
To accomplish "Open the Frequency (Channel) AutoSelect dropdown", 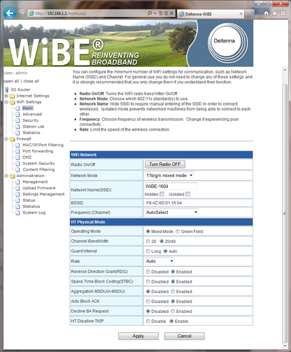I will (172, 212).
